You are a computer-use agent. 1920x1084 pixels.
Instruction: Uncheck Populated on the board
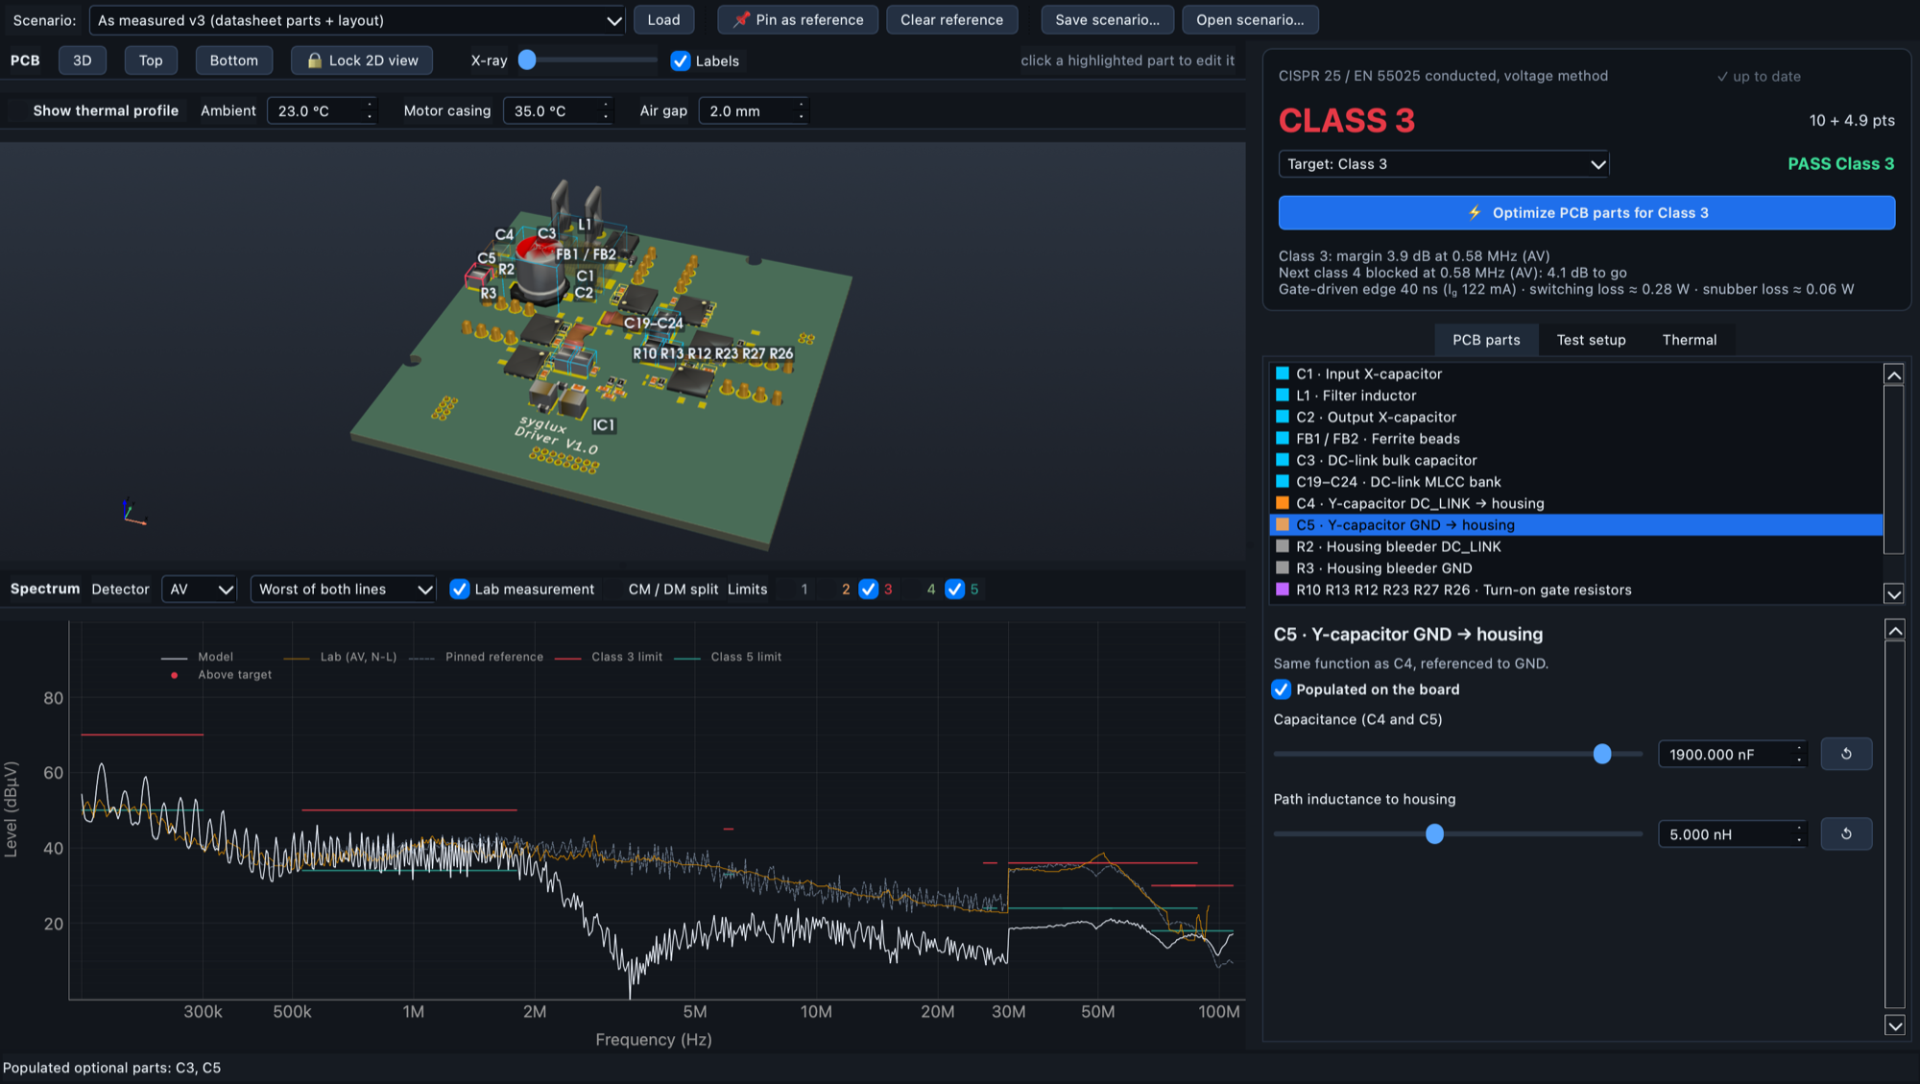pos(1282,689)
